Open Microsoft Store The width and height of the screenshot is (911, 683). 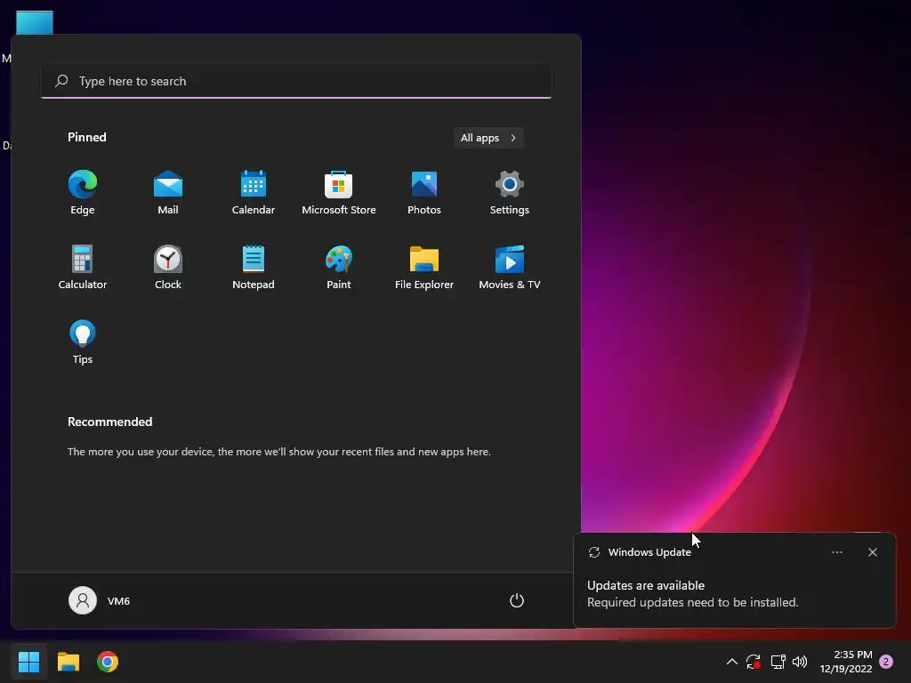click(x=339, y=193)
